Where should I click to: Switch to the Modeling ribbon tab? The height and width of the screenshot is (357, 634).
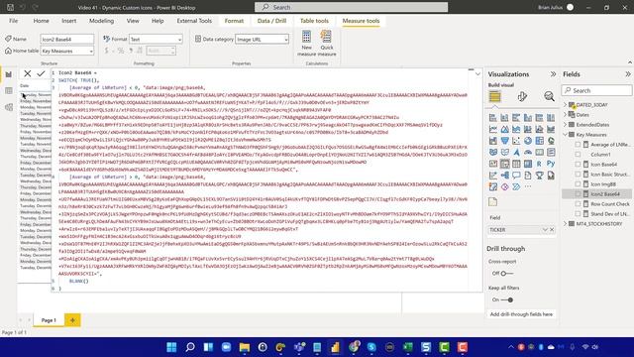pos(101,21)
